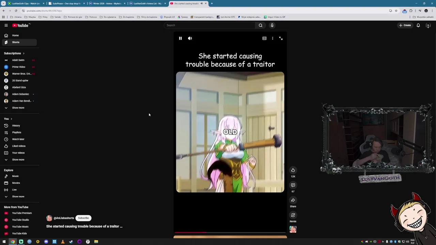
Task: Search with voice microphone button
Action: 272,25
